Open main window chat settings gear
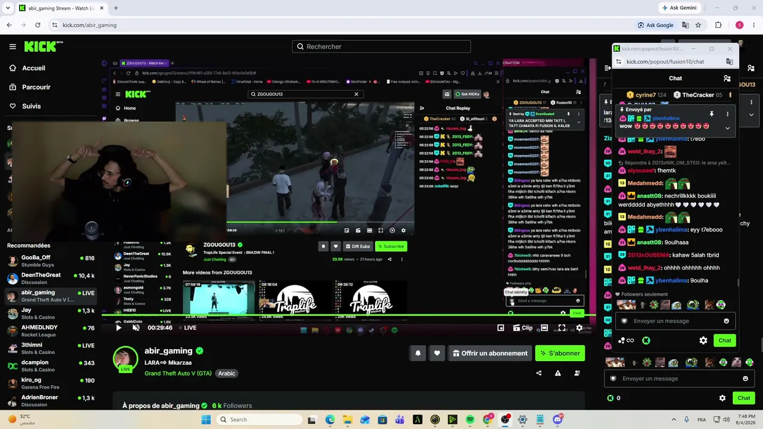Image resolution: width=763 pixels, height=429 pixels. pos(722,398)
